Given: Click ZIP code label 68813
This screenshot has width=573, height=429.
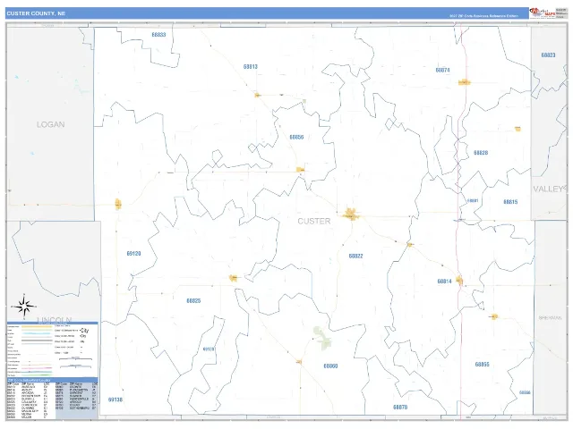Looking at the screenshot, I should tap(251, 67).
